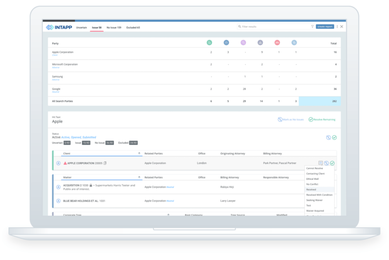The height and width of the screenshot is (260, 389).
Task: Switch to the Excluded 65 tab
Action: pos(133,27)
